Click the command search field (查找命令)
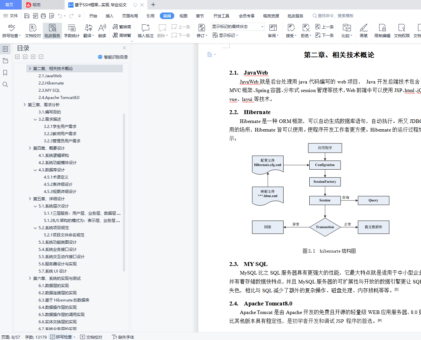The width and height of the screenshot is (421, 340). pos(333,16)
